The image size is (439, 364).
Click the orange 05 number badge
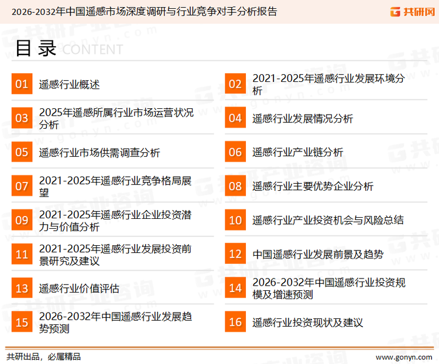coord(22,152)
